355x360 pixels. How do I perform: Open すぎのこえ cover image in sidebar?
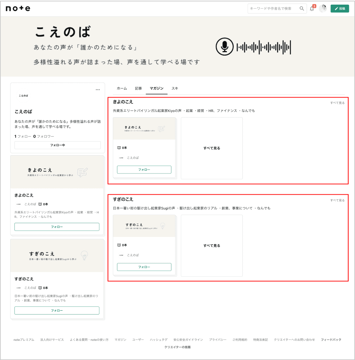57,255
